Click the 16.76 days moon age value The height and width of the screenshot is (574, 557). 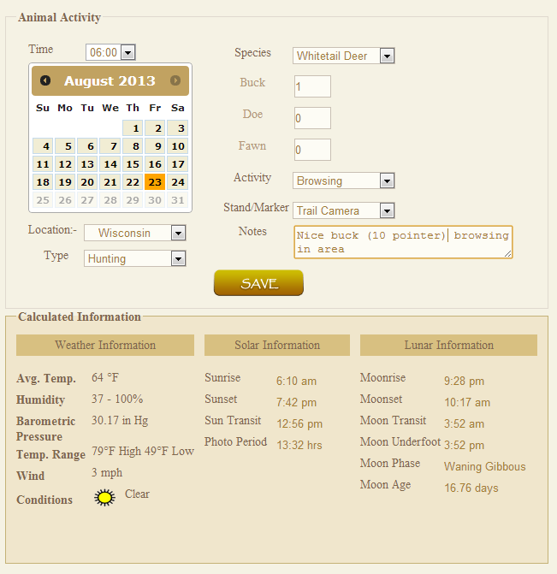click(x=471, y=488)
